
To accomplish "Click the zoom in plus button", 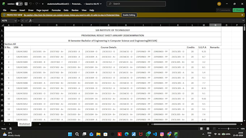I will coord(238,129).
